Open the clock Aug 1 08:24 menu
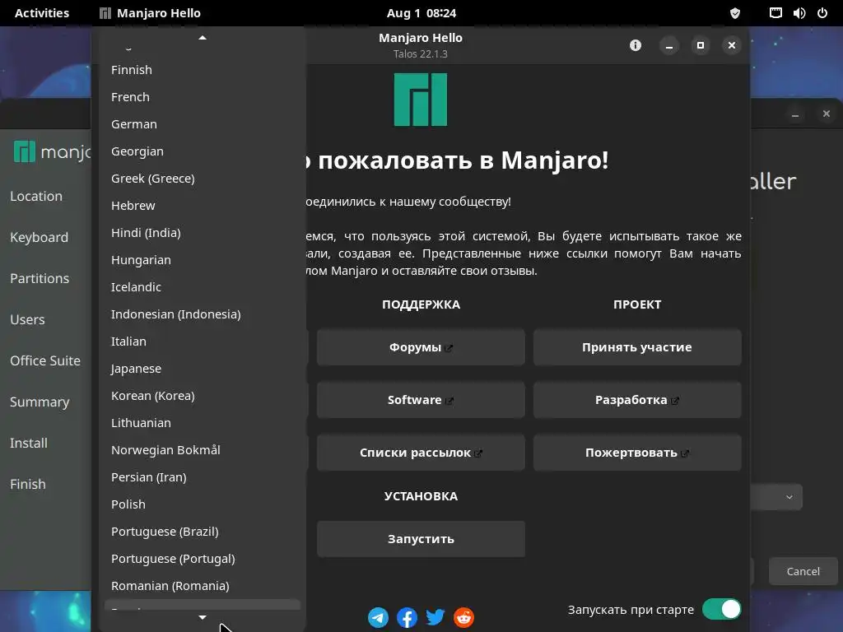843x632 pixels. pos(421,13)
